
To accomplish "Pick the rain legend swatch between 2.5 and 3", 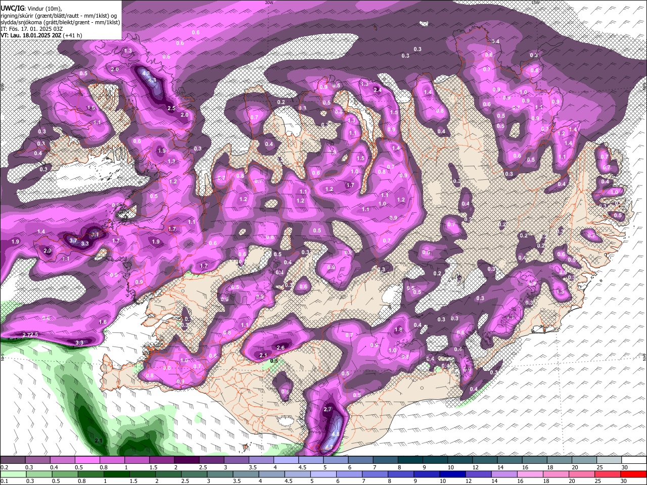I will coord(194,474).
